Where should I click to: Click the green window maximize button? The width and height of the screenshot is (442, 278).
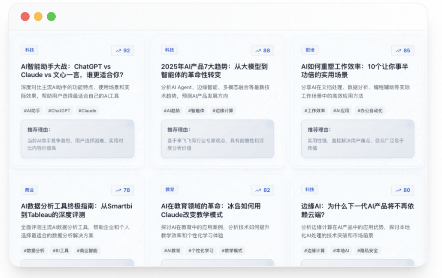[x=51, y=17]
